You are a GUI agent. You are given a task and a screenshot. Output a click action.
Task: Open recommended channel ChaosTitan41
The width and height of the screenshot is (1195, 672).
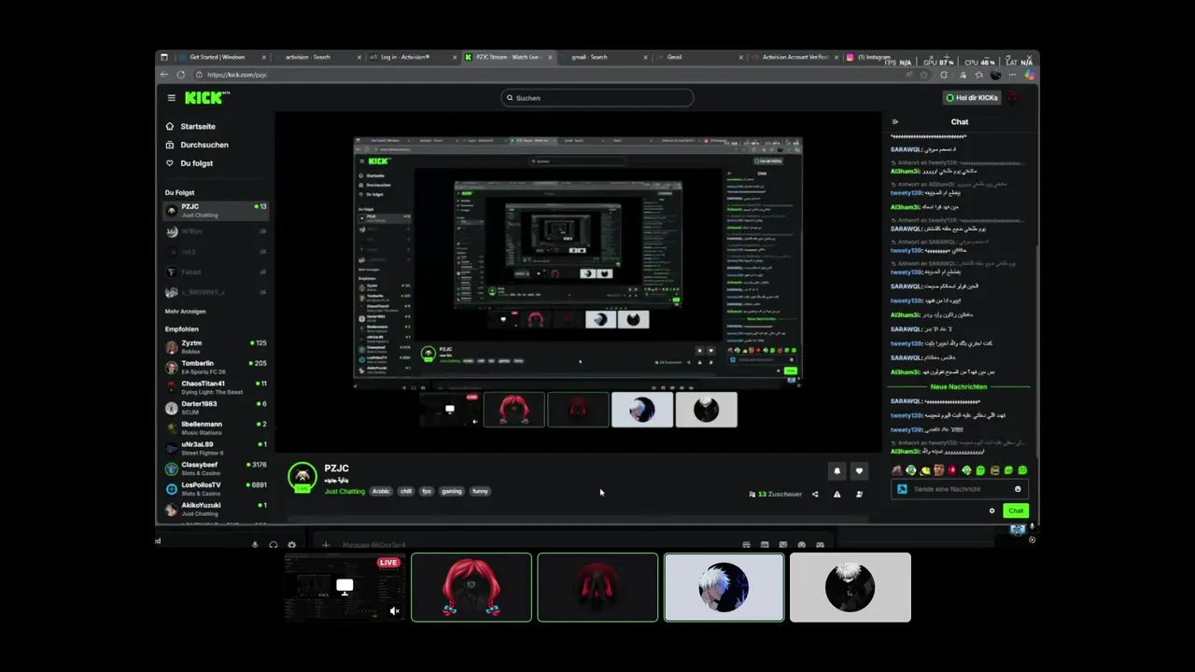[x=216, y=387]
